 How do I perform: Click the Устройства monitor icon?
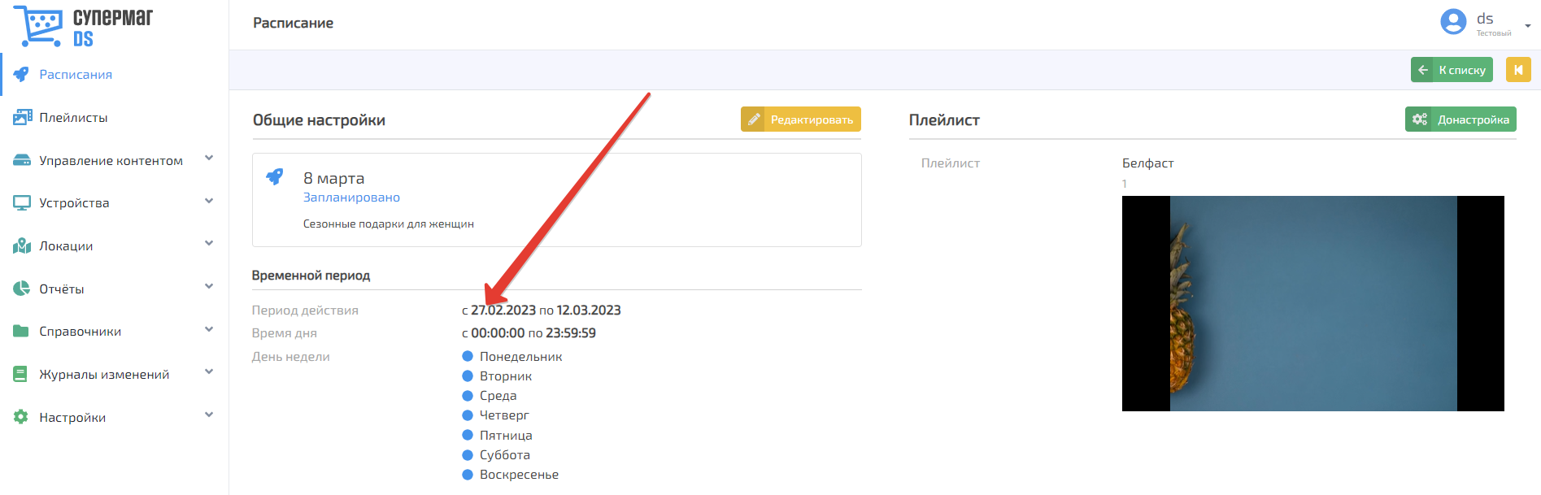(x=22, y=202)
